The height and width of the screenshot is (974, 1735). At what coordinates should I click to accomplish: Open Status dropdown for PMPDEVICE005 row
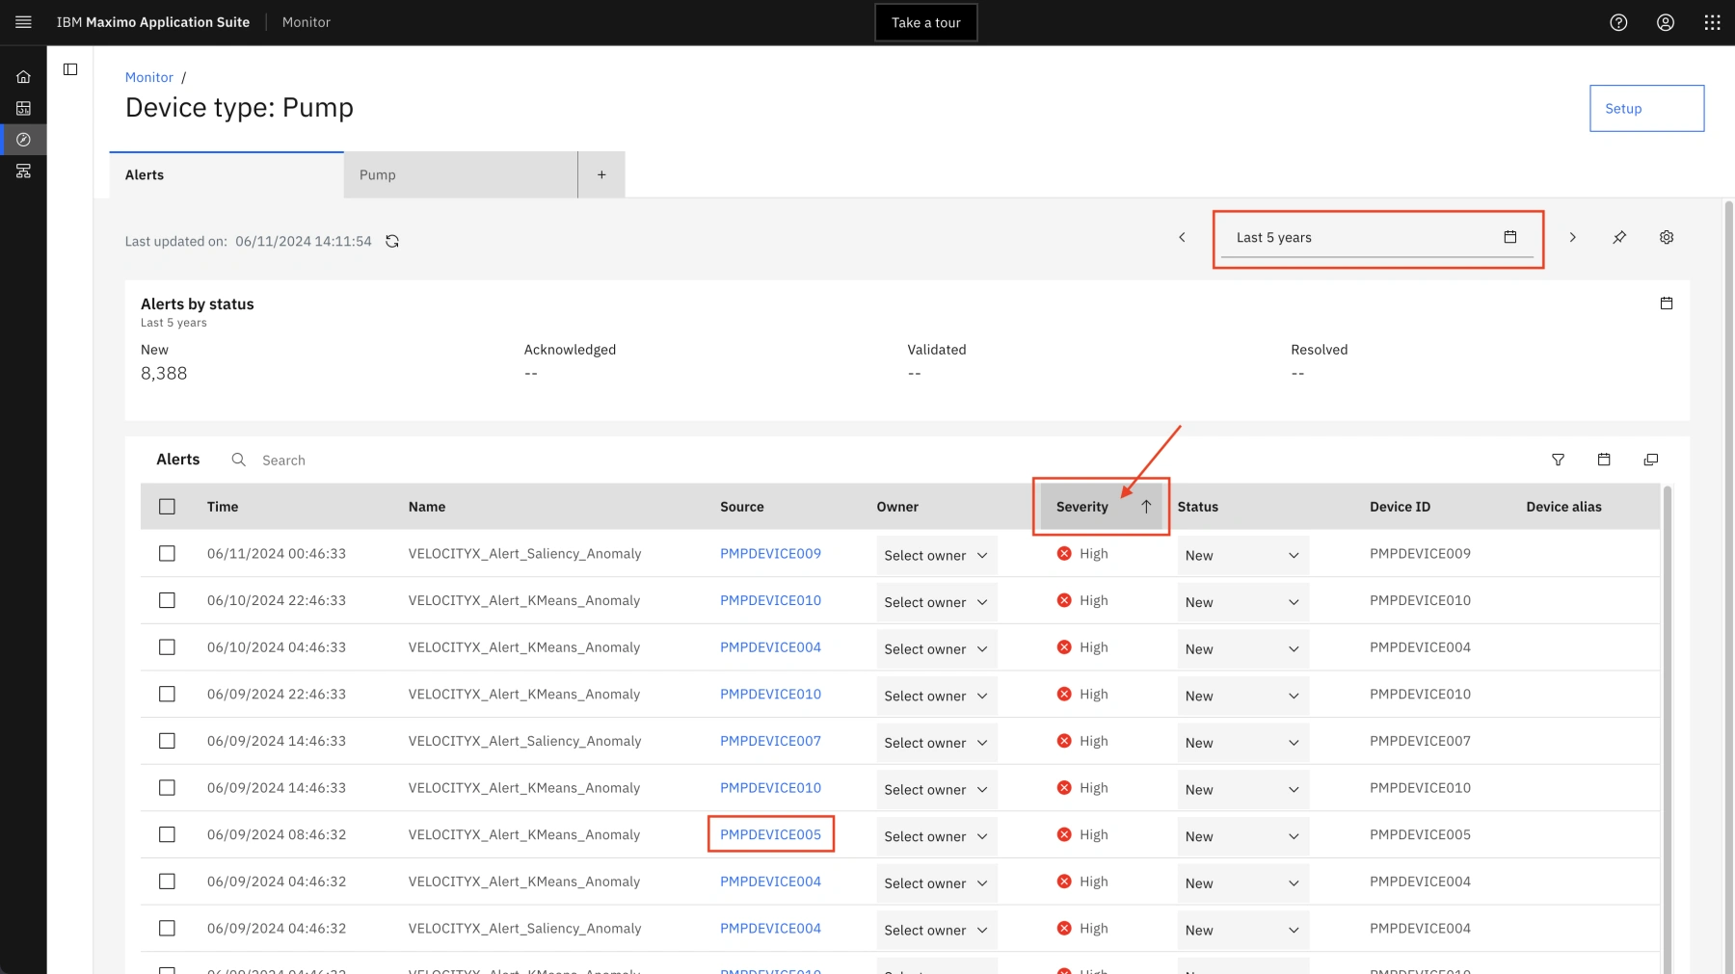1242,836
